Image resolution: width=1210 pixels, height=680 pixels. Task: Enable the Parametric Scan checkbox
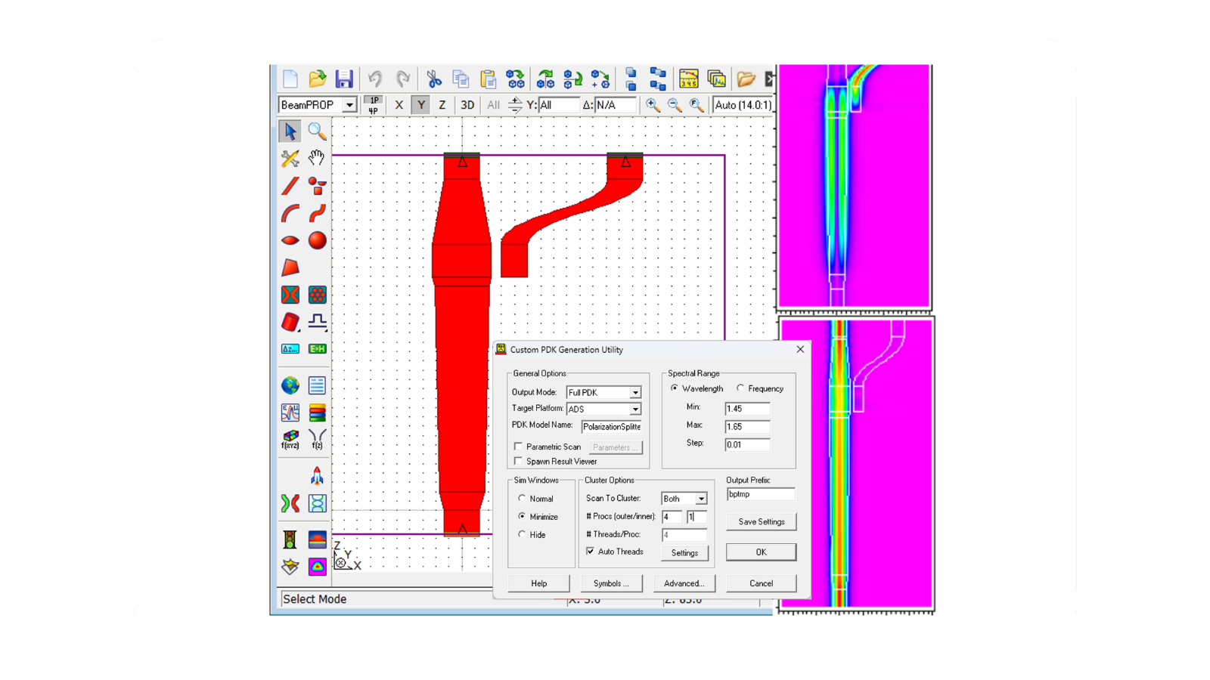click(x=518, y=447)
